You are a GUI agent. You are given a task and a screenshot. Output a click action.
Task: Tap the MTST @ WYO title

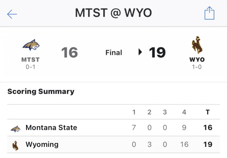click(114, 13)
